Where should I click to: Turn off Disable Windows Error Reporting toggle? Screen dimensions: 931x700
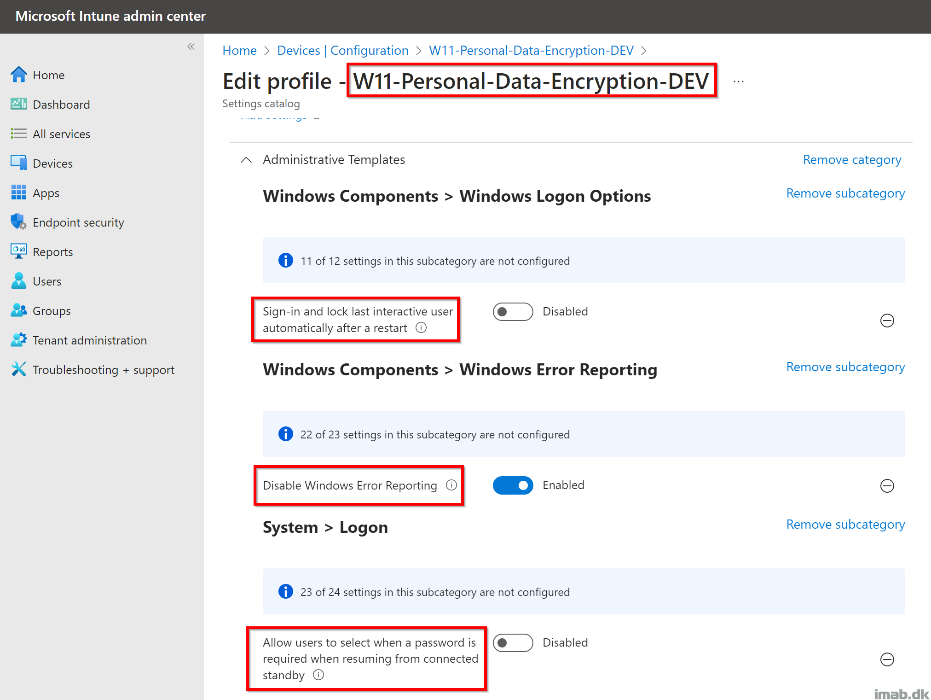pyautogui.click(x=513, y=485)
